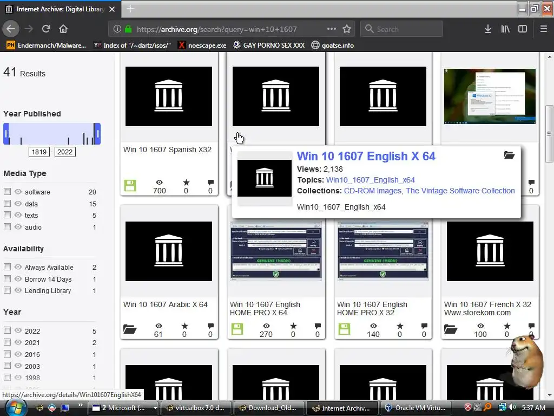
Task: Tick the Lending Library checkbox
Action: 7,290
